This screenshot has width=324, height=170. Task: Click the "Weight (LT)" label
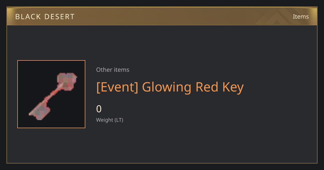(x=110, y=120)
